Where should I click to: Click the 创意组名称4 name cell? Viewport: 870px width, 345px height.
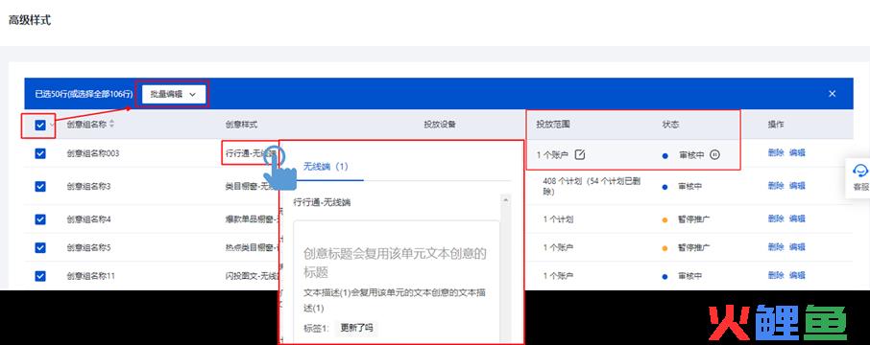[x=88, y=219]
